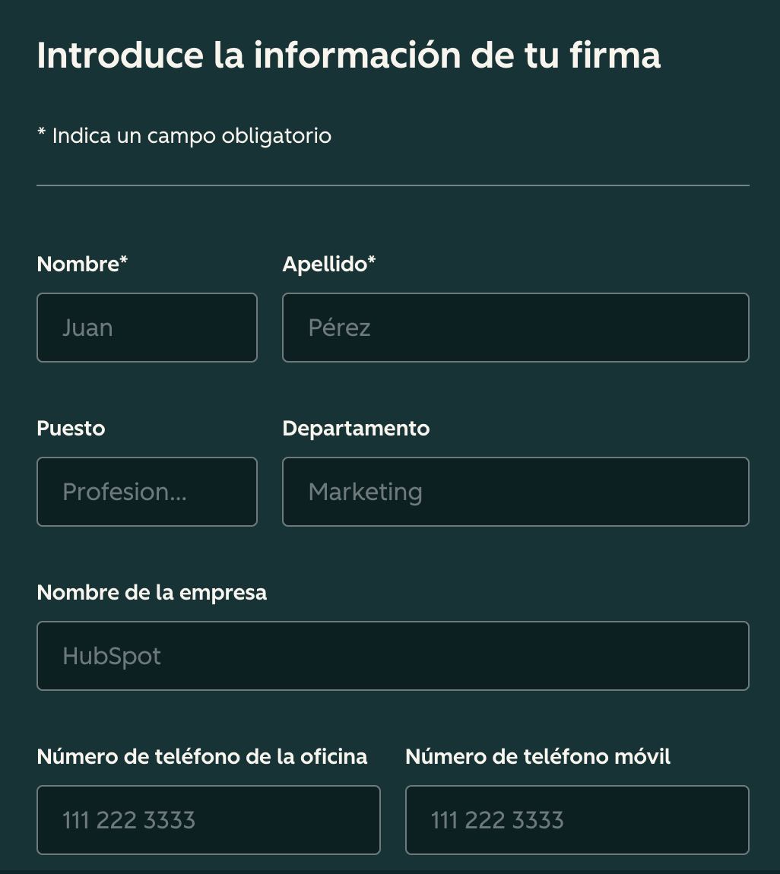Click the "Apellido*" field label
Viewport: 780px width, 874px height.
[x=328, y=264]
